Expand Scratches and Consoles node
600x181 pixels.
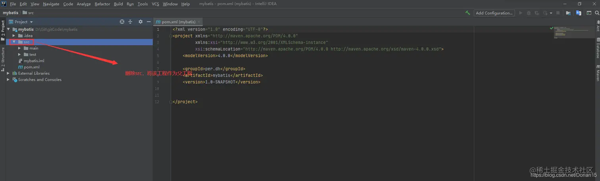pos(8,80)
